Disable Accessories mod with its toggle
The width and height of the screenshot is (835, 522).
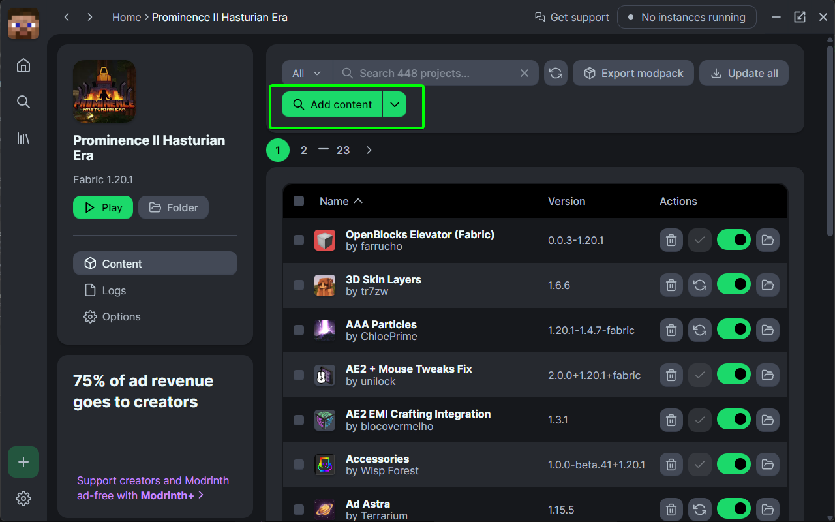pos(734,465)
